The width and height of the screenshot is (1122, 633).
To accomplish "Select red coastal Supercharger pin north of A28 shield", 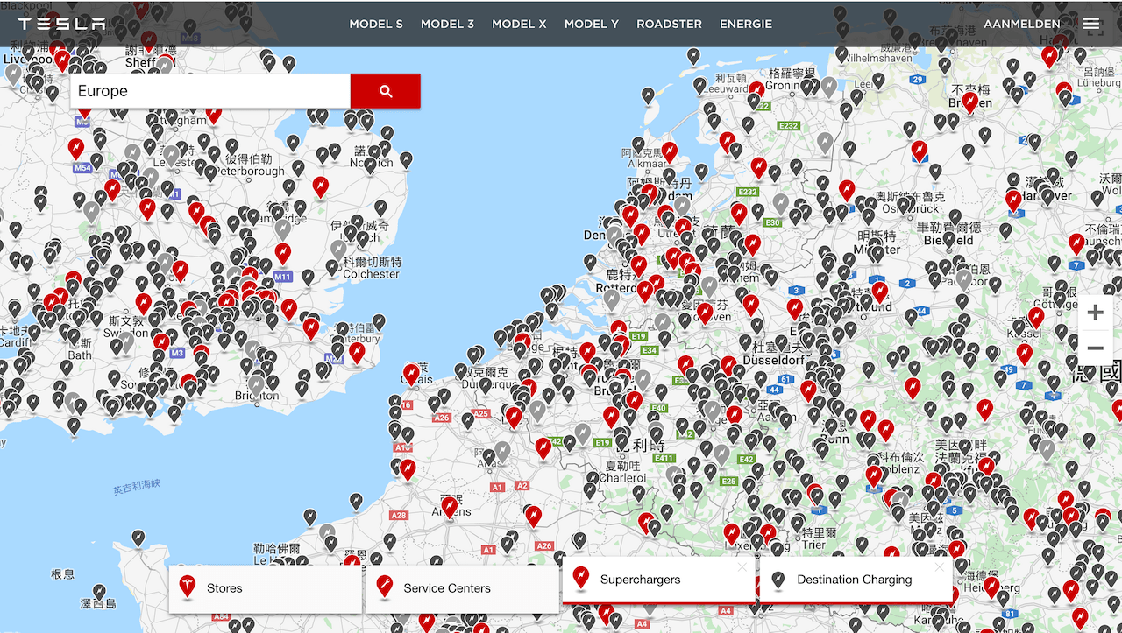I will click(x=408, y=470).
